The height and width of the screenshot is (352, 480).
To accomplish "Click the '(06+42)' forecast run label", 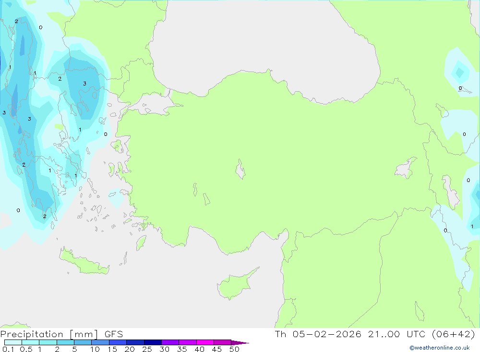I will [454, 334].
